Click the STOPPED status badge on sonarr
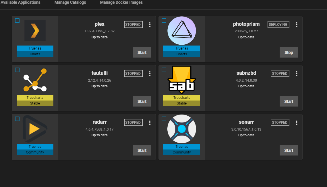 click(280, 123)
